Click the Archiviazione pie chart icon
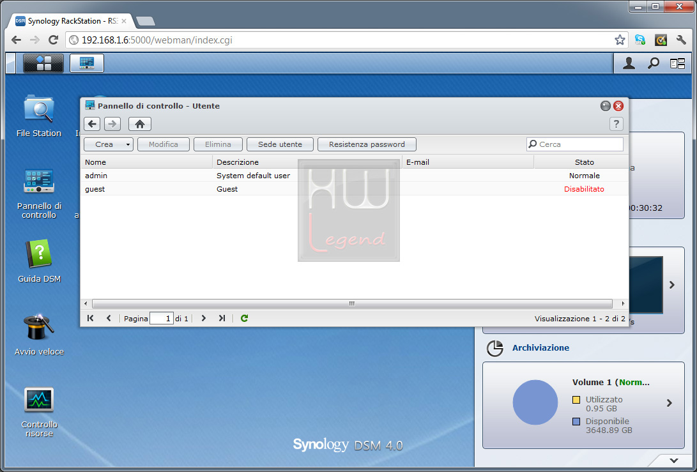The width and height of the screenshot is (697, 472). pos(494,349)
